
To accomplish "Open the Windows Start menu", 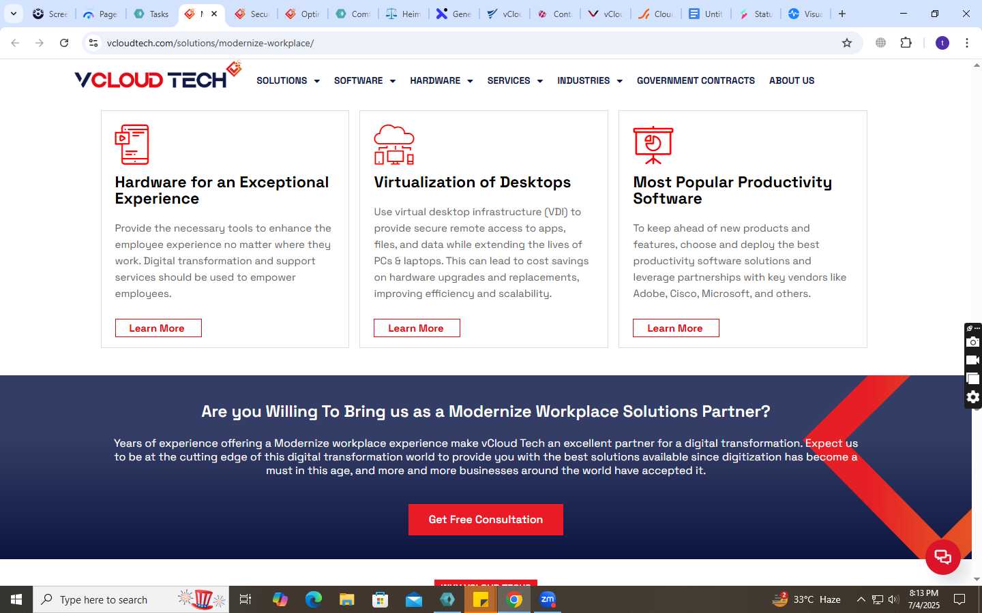I will click(16, 599).
